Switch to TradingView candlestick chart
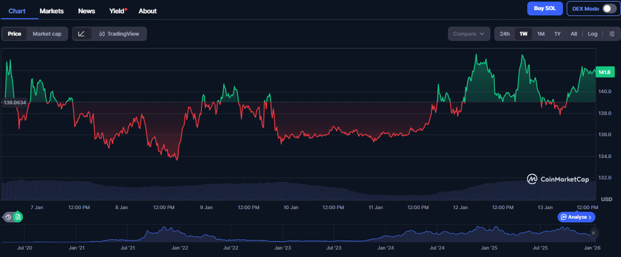The image size is (621, 257). pos(119,34)
